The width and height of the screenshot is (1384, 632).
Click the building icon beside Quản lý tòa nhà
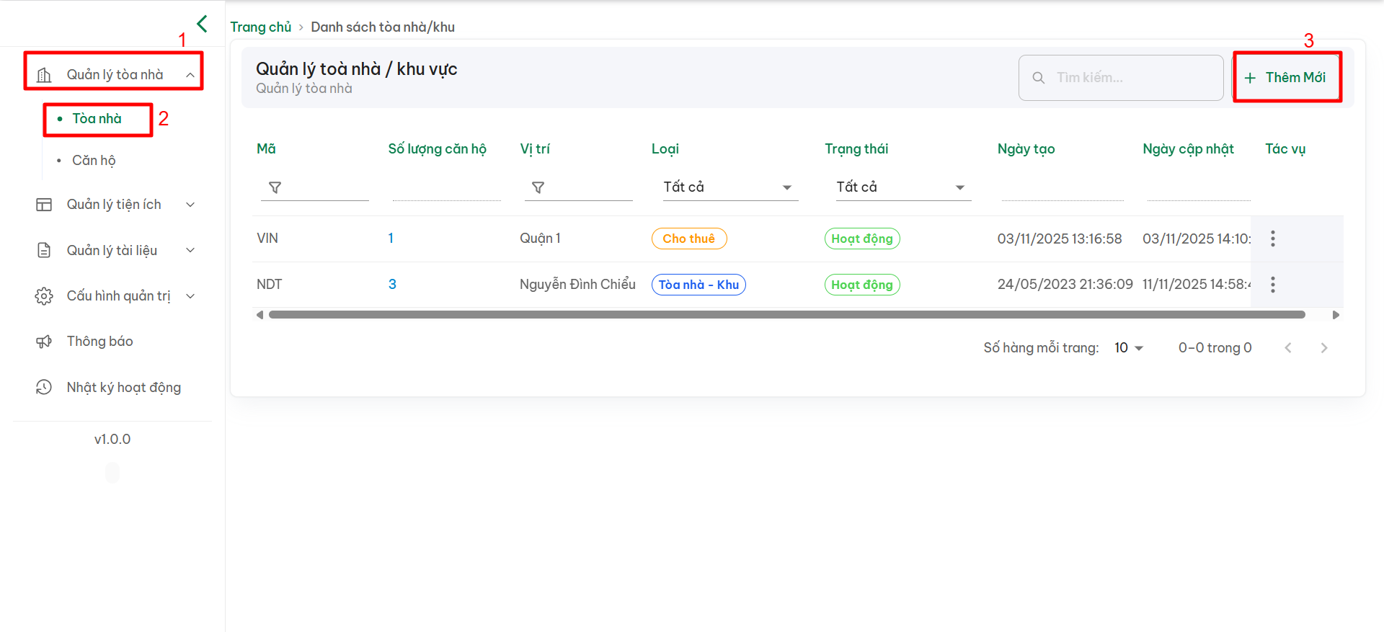pos(44,75)
